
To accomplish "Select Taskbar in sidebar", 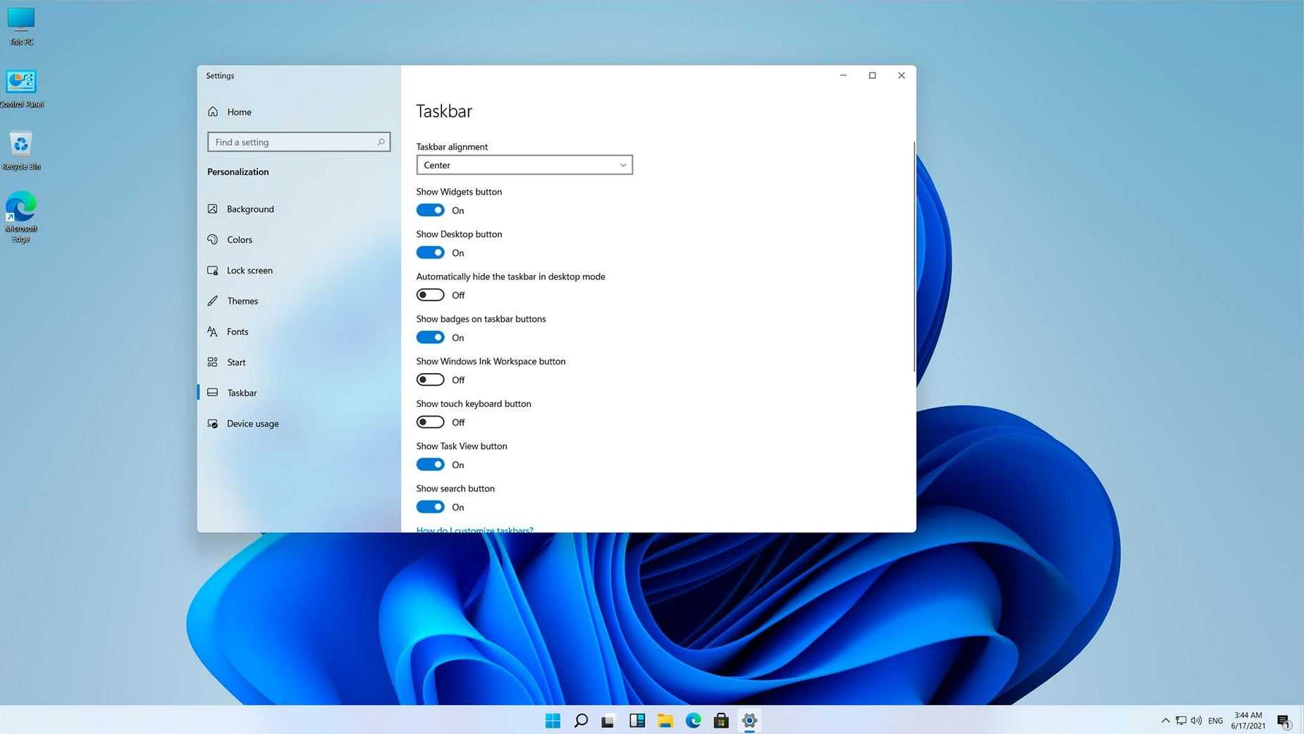I will click(299, 393).
